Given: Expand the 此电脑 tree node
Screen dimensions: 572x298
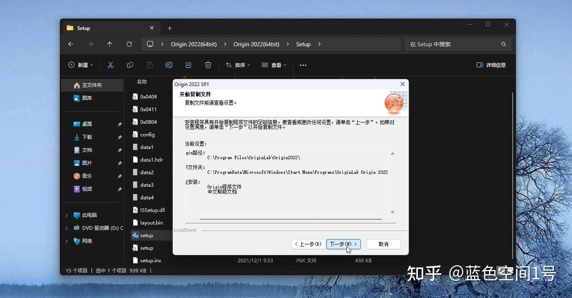Looking at the screenshot, I should [x=67, y=215].
